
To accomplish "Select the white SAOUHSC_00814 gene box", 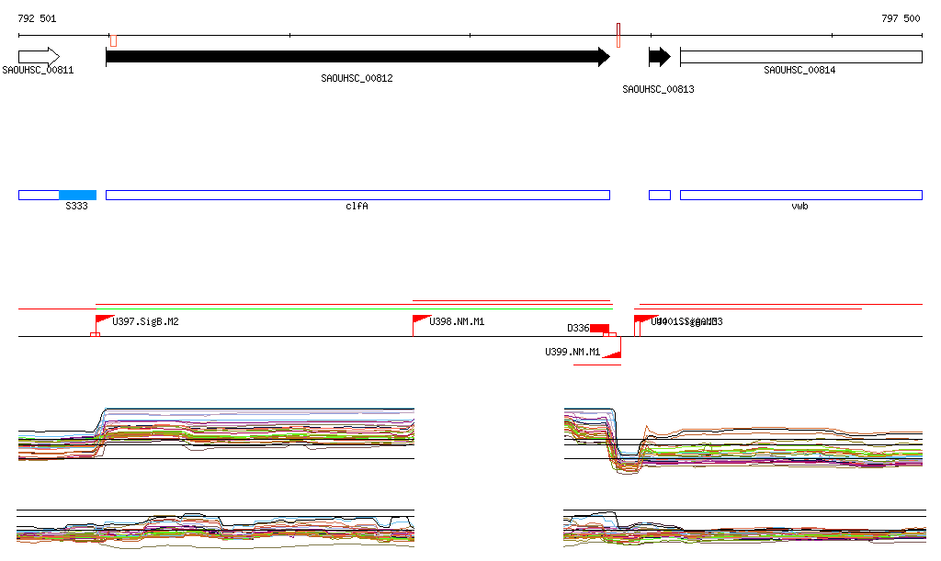I will (x=801, y=57).
